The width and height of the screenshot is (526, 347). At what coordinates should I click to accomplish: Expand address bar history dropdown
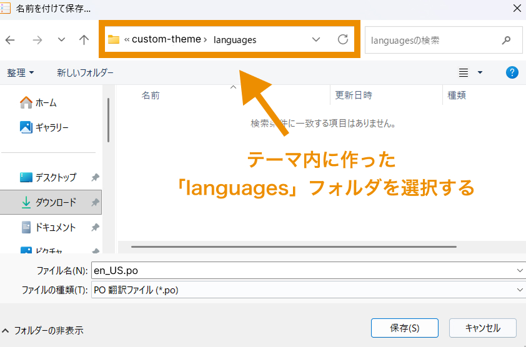tap(316, 40)
